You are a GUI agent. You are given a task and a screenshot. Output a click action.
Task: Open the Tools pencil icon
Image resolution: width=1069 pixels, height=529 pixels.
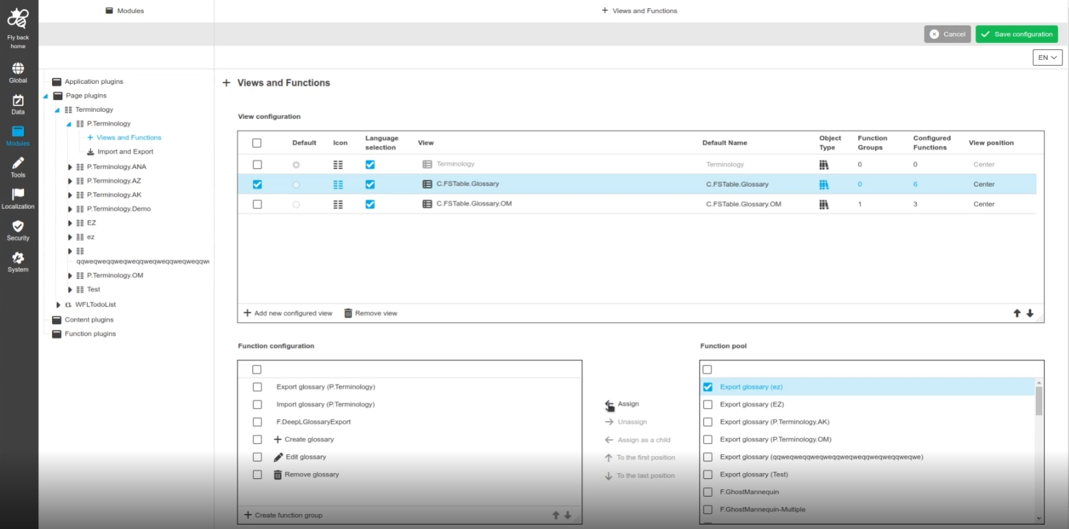pyautogui.click(x=18, y=163)
